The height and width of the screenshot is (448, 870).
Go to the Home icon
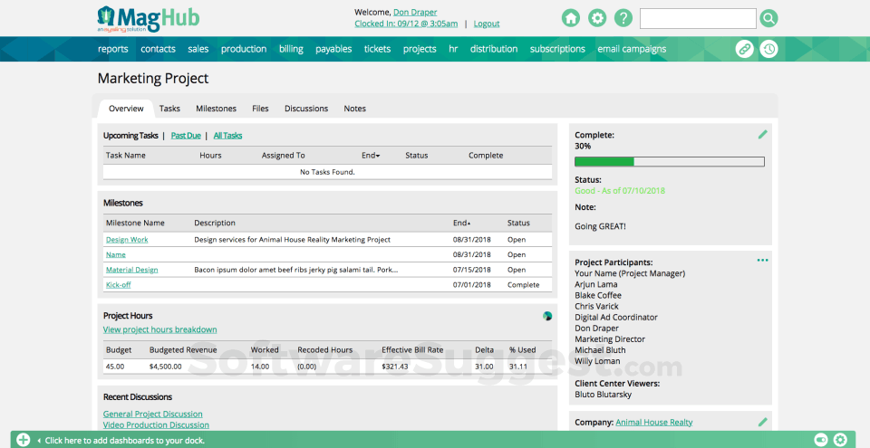tap(571, 18)
